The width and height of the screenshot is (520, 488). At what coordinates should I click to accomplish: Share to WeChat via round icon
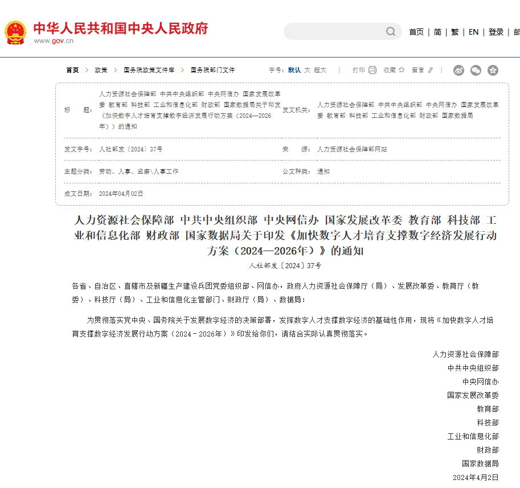coord(476,70)
